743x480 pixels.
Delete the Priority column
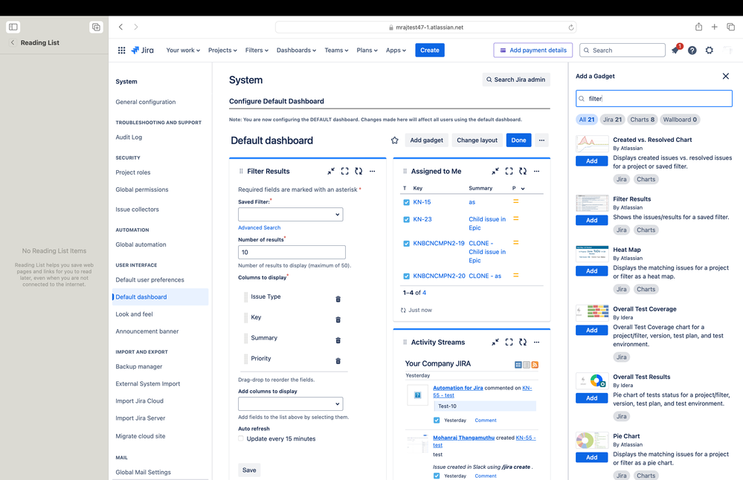tap(338, 361)
